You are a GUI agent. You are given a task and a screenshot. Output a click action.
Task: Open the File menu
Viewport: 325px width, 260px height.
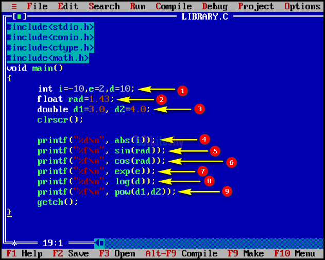(x=37, y=6)
